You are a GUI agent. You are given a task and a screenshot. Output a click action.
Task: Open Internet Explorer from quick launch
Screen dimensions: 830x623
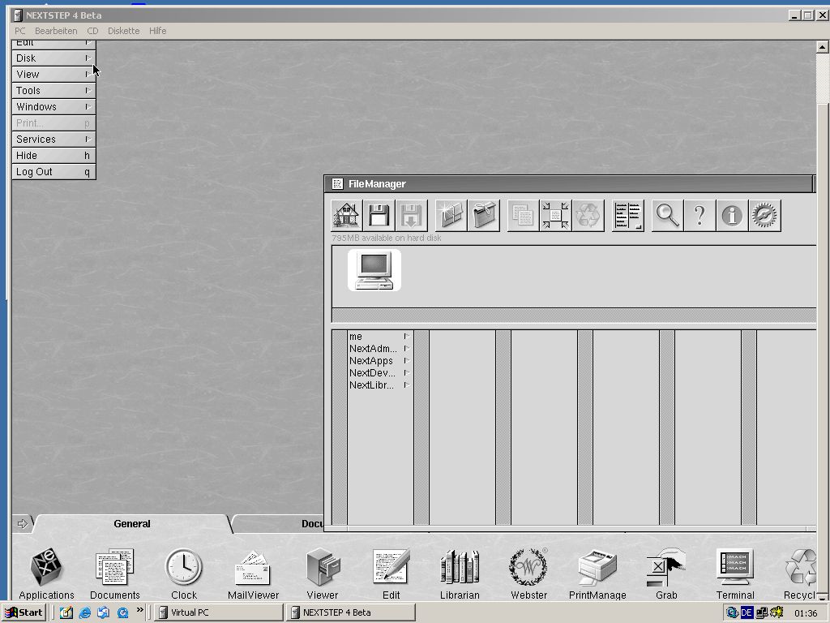pos(84,613)
